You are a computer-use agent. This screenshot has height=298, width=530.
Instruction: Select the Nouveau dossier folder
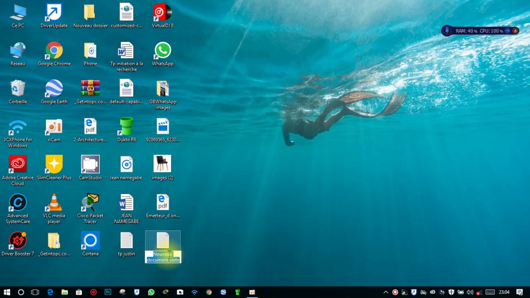90,16
